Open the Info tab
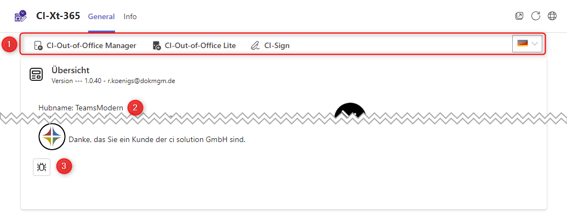Screen dimensions: 567x224 coord(130,16)
